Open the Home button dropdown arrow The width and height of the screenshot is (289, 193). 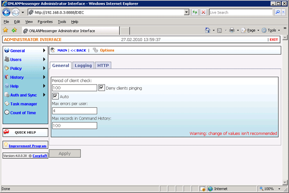point(213,30)
